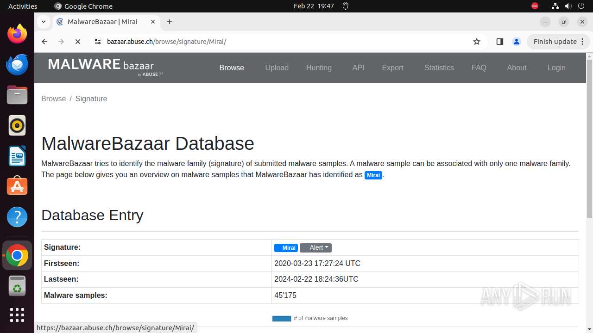
Task: Open the Upload navigation item
Action: (x=277, y=68)
